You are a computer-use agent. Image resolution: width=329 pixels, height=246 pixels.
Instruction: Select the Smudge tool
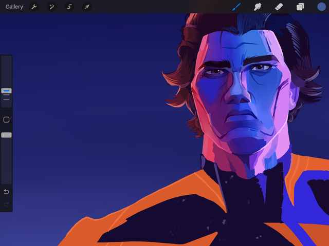coord(258,7)
